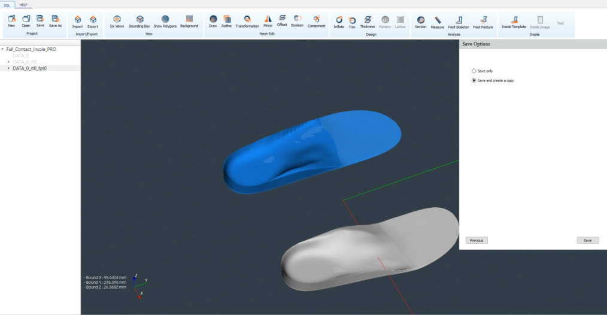Activate the Measure tool
The width and height of the screenshot is (607, 315).
click(438, 20)
